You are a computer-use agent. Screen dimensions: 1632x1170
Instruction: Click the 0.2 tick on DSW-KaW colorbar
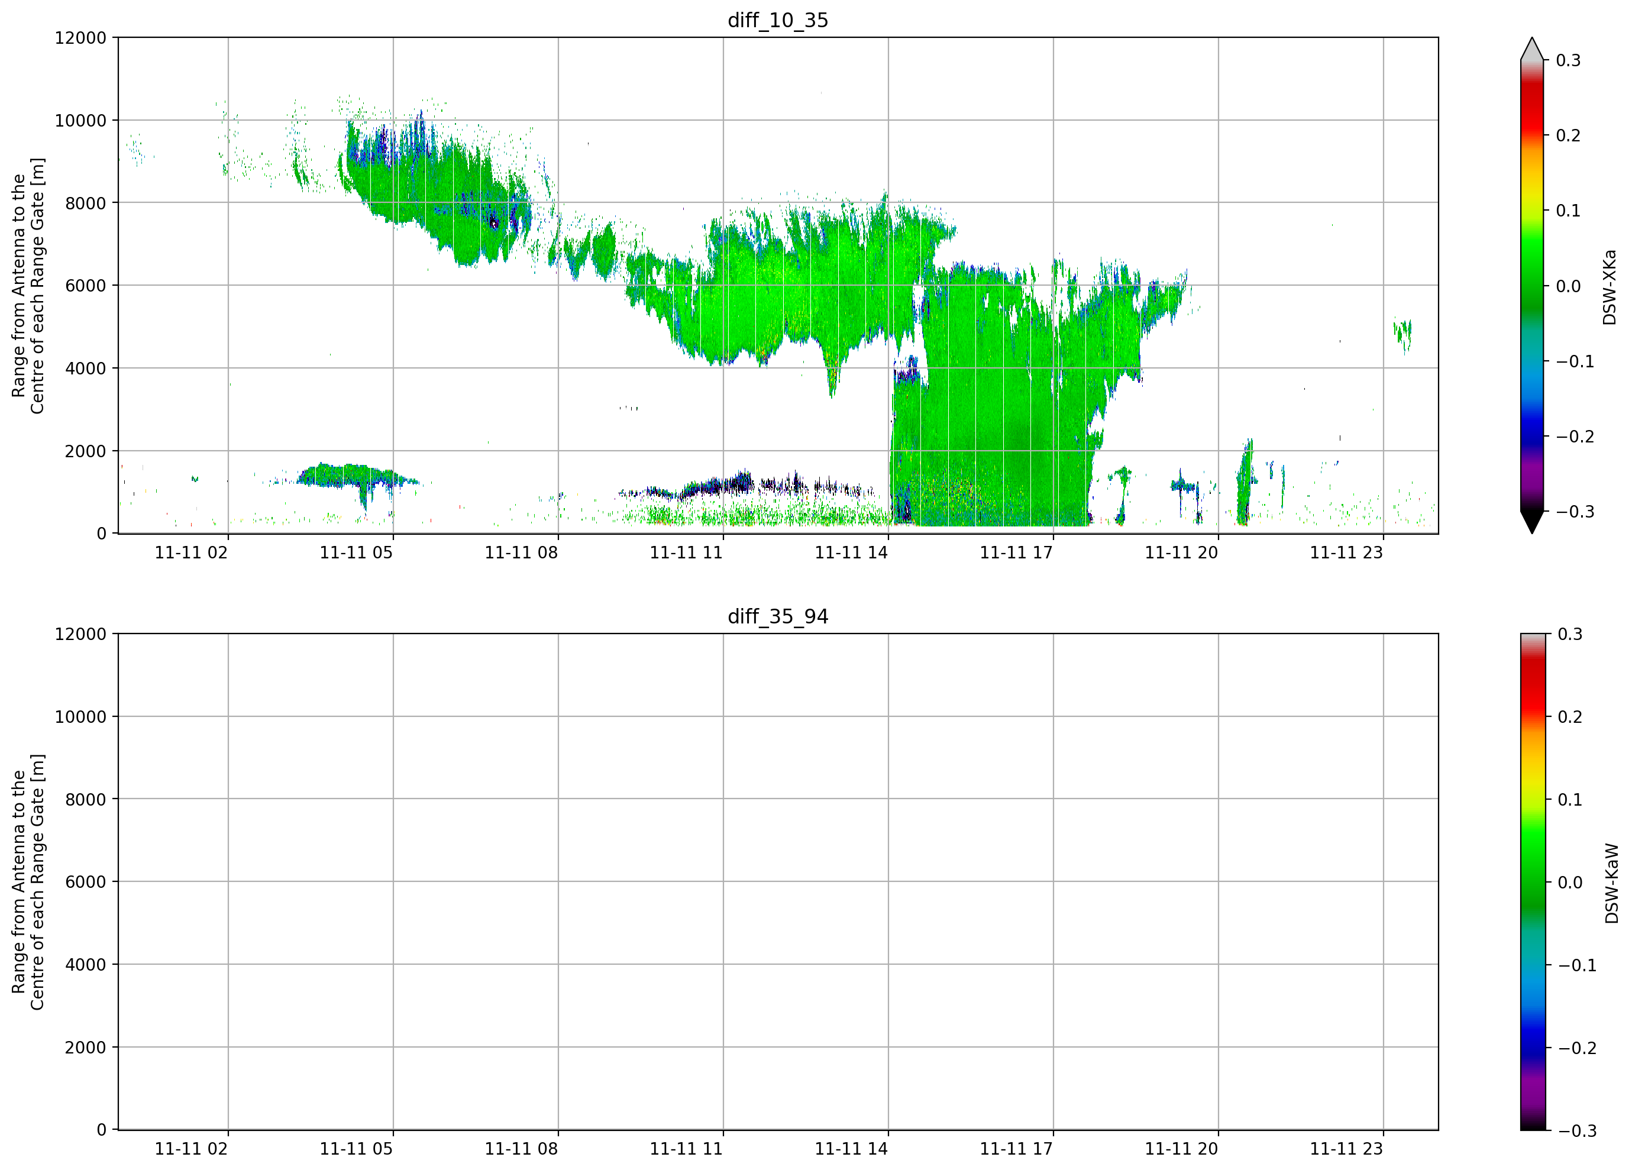[1570, 717]
